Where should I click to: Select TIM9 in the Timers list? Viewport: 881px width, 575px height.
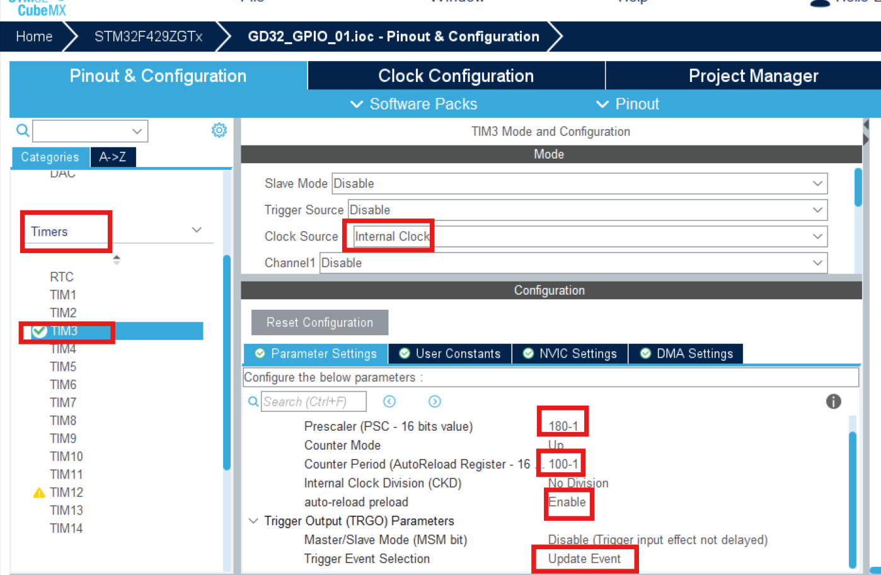(x=63, y=438)
